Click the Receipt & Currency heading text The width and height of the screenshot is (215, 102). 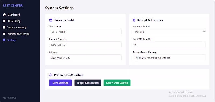coord(150,20)
